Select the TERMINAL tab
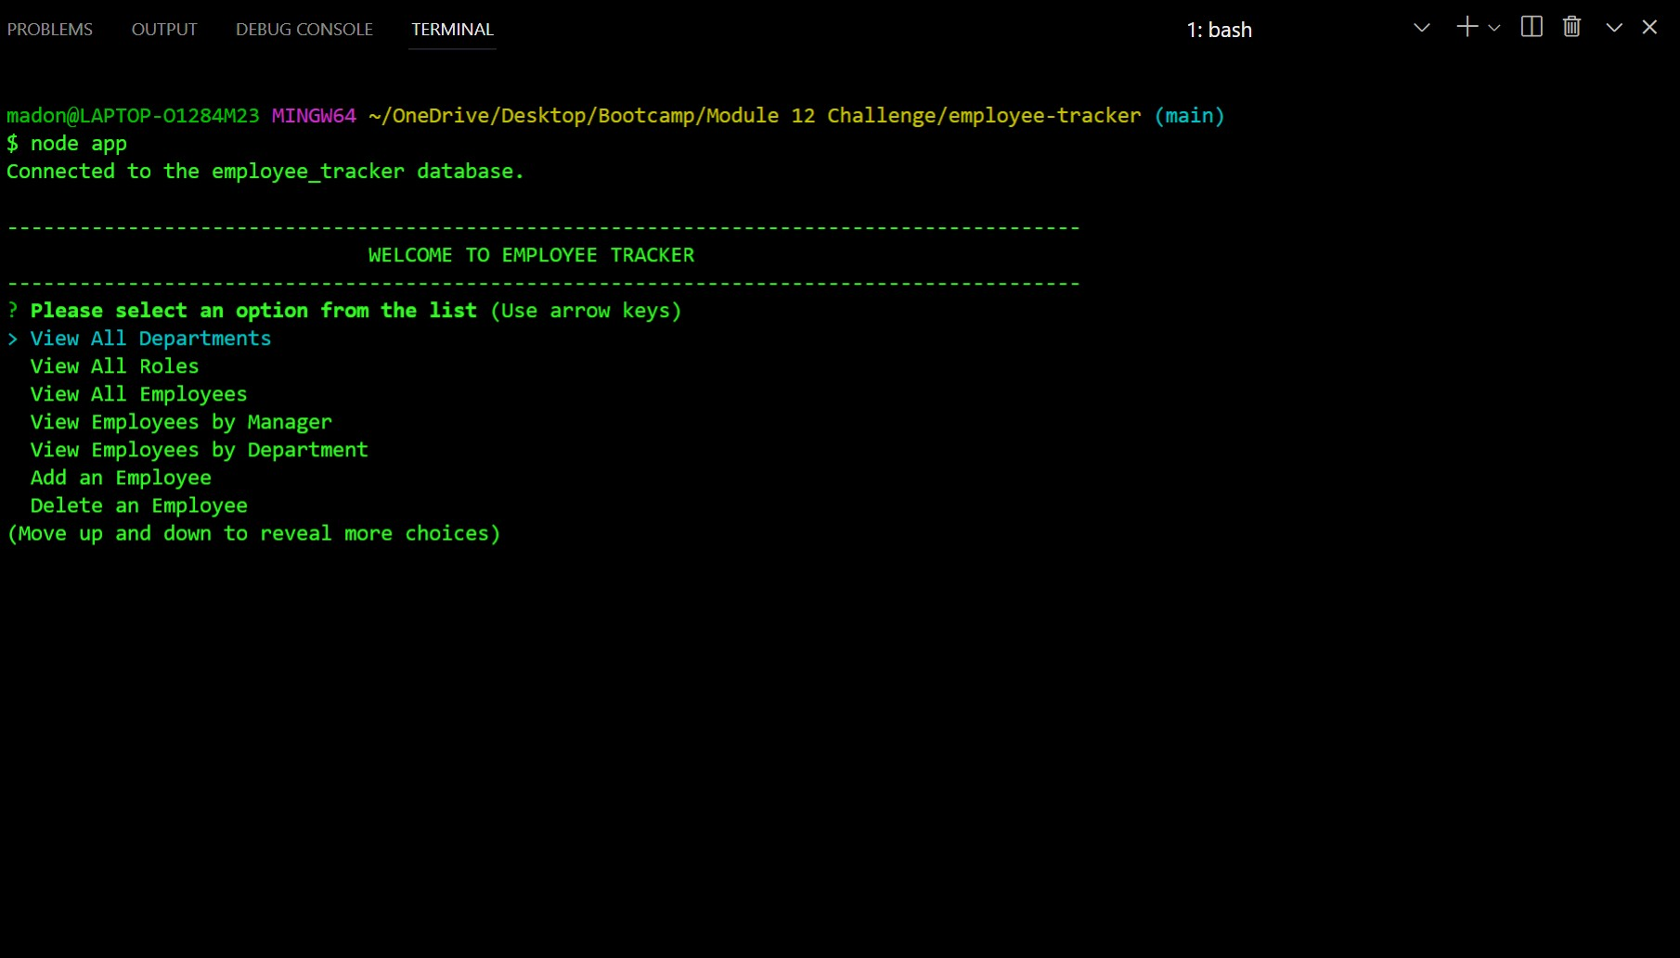1680x958 pixels. [x=452, y=29]
